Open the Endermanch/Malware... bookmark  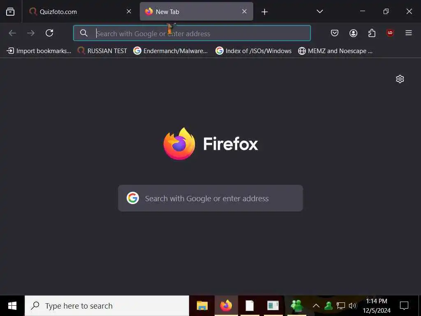(x=171, y=51)
